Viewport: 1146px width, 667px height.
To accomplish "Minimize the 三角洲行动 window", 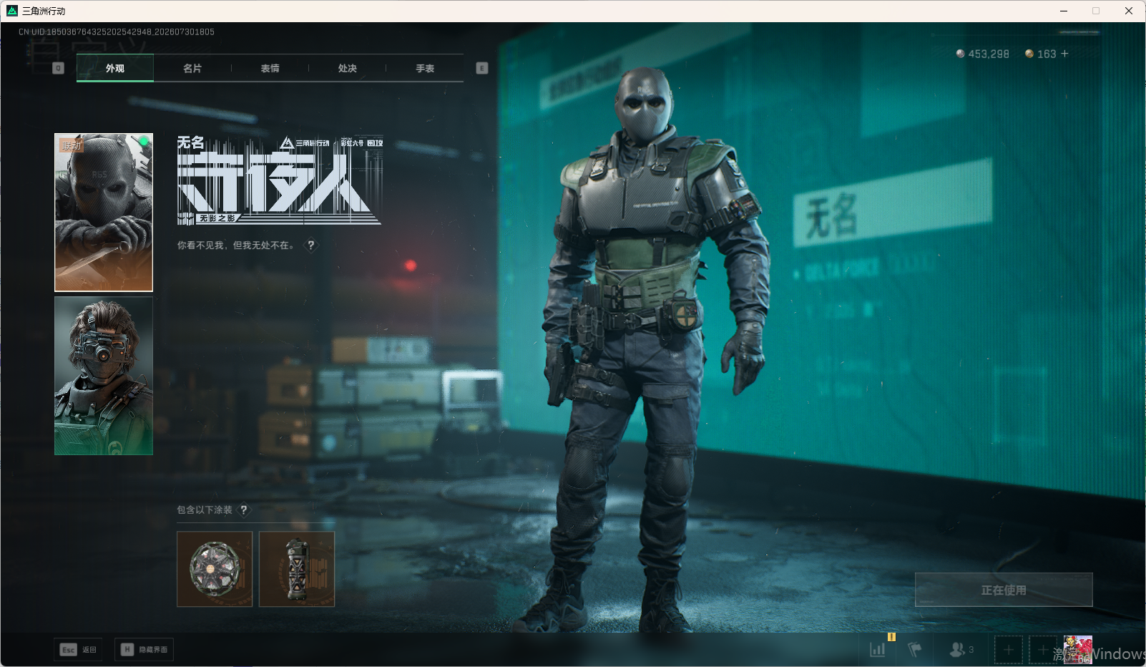I will click(1064, 11).
